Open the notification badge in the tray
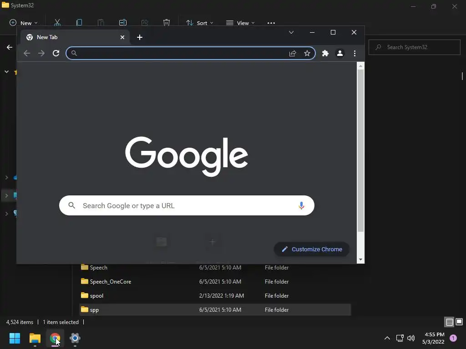Image resolution: width=466 pixels, height=349 pixels. [453, 338]
